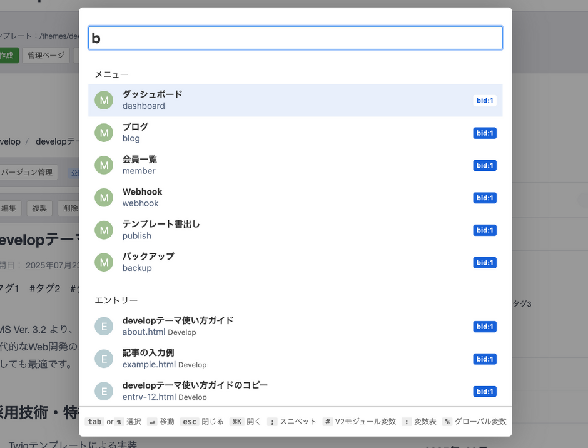588x448 pixels.
Task: Click the バージョン管理 button
Action: [28, 171]
